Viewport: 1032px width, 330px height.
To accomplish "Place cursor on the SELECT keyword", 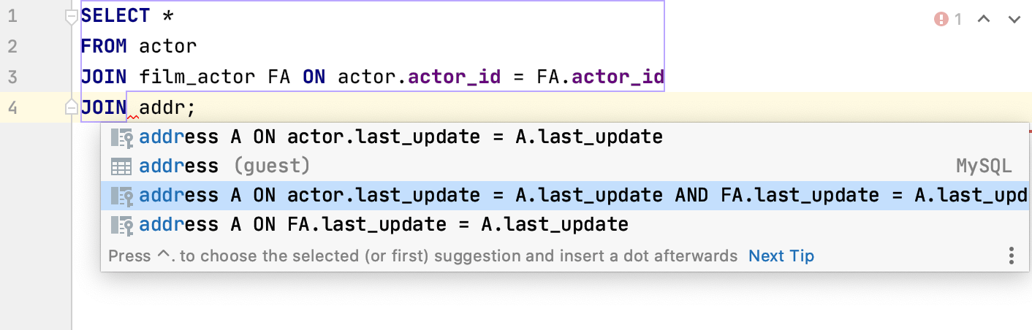I will click(115, 16).
